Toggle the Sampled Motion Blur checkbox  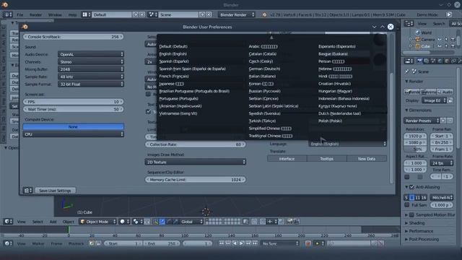tap(412, 215)
